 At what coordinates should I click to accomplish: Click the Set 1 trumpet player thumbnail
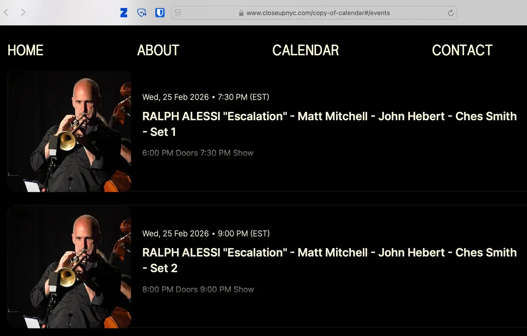69,131
